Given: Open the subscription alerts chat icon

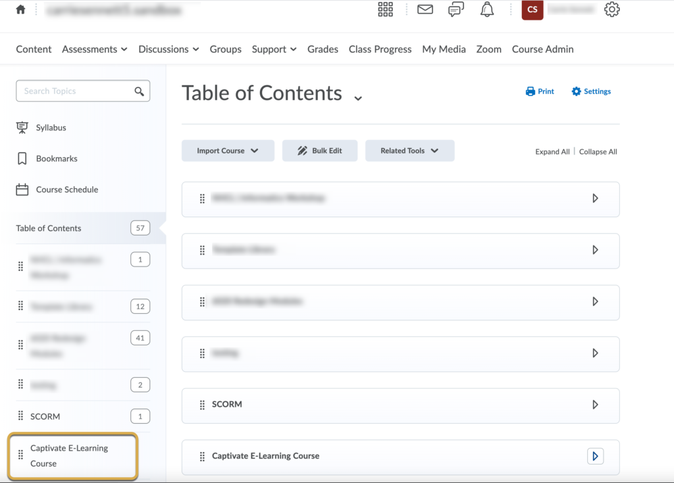Looking at the screenshot, I should point(456,9).
